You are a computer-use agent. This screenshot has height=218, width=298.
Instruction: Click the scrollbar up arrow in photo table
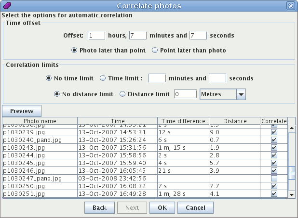coord(291,128)
